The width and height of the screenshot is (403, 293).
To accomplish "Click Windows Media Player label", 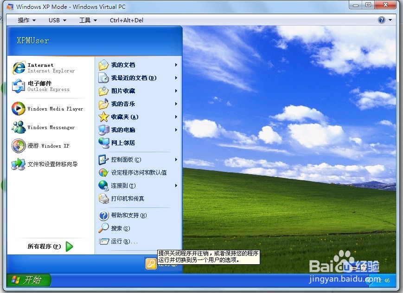I will tap(55, 109).
